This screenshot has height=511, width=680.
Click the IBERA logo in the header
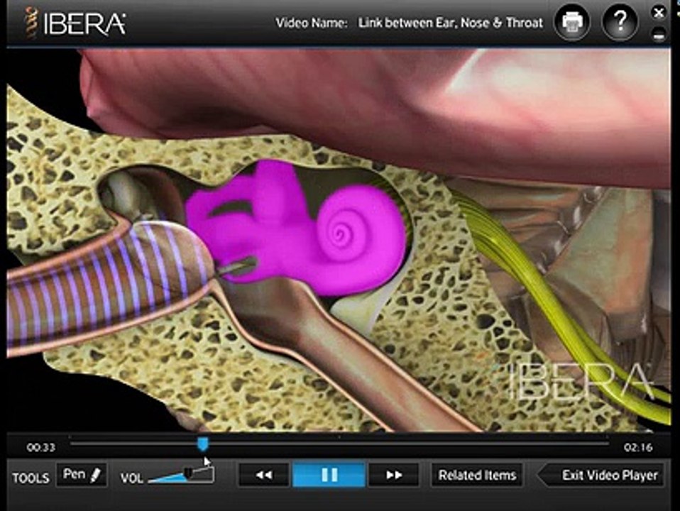coord(75,23)
